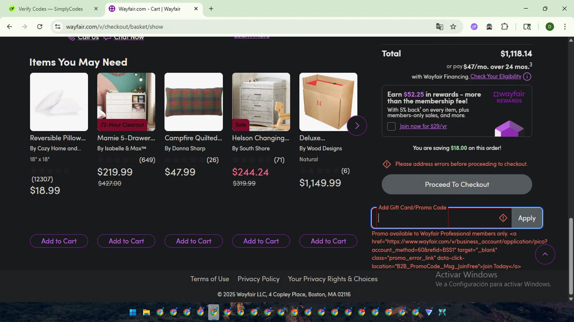Click the $244.24 sale price
Screen dimensions: 574x322
pyautogui.click(x=251, y=172)
